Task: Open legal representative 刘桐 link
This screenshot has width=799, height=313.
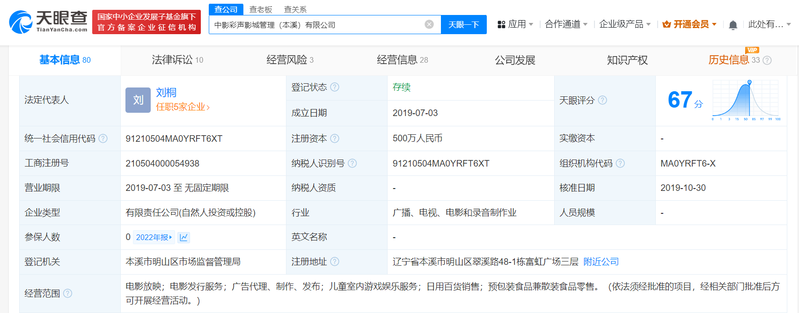Action: [166, 93]
